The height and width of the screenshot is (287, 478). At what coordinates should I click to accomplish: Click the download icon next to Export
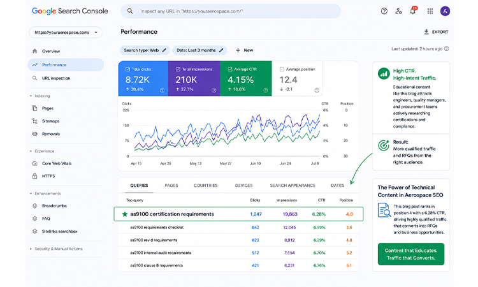tap(426, 32)
